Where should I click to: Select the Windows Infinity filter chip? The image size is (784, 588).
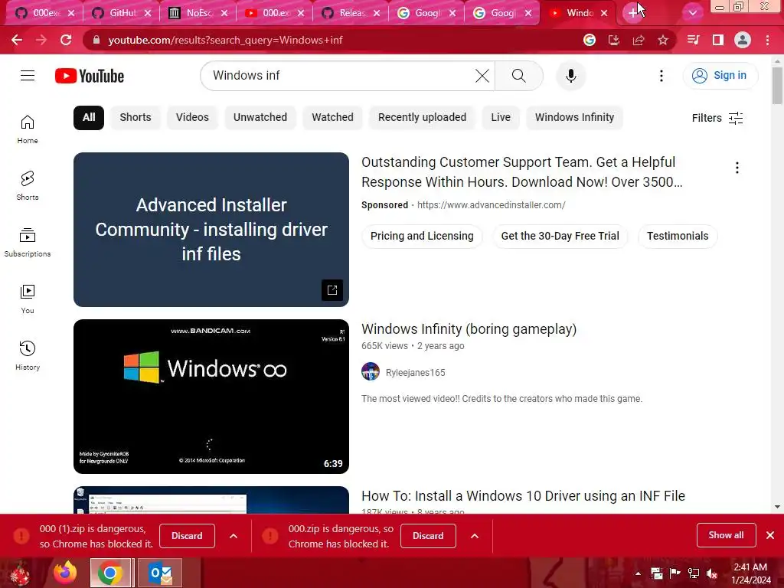pos(574,117)
